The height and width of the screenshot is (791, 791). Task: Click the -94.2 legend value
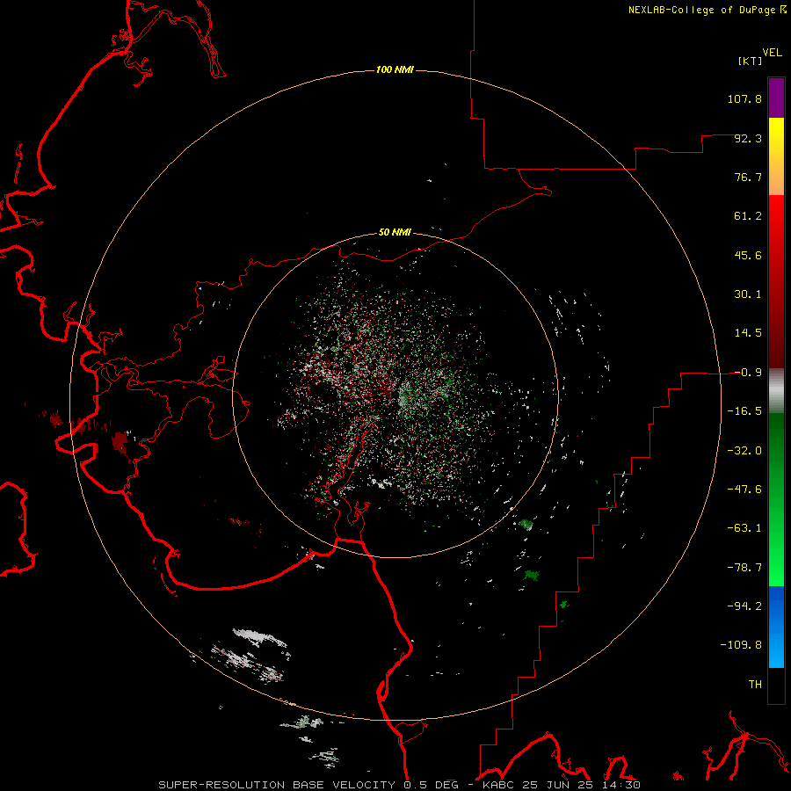tap(744, 606)
